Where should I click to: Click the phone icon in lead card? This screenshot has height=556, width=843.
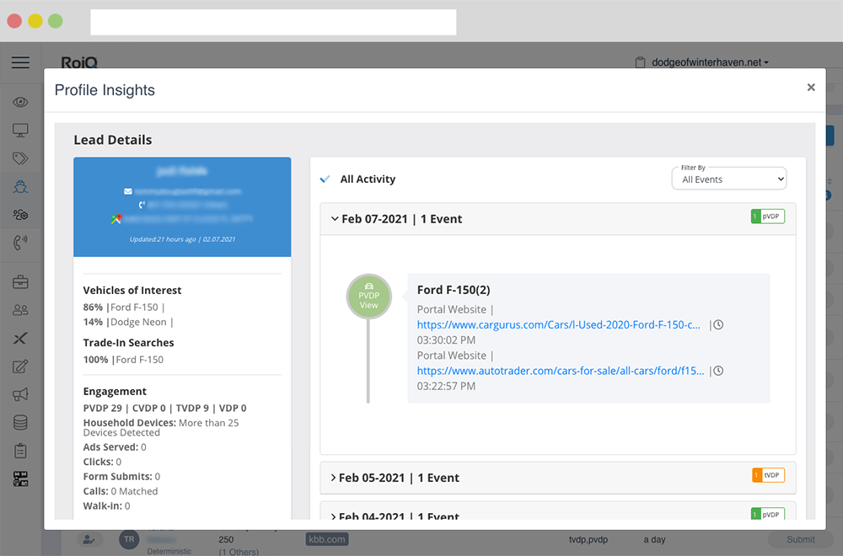(x=142, y=205)
